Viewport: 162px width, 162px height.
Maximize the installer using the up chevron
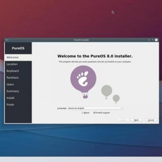[x=152, y=40]
